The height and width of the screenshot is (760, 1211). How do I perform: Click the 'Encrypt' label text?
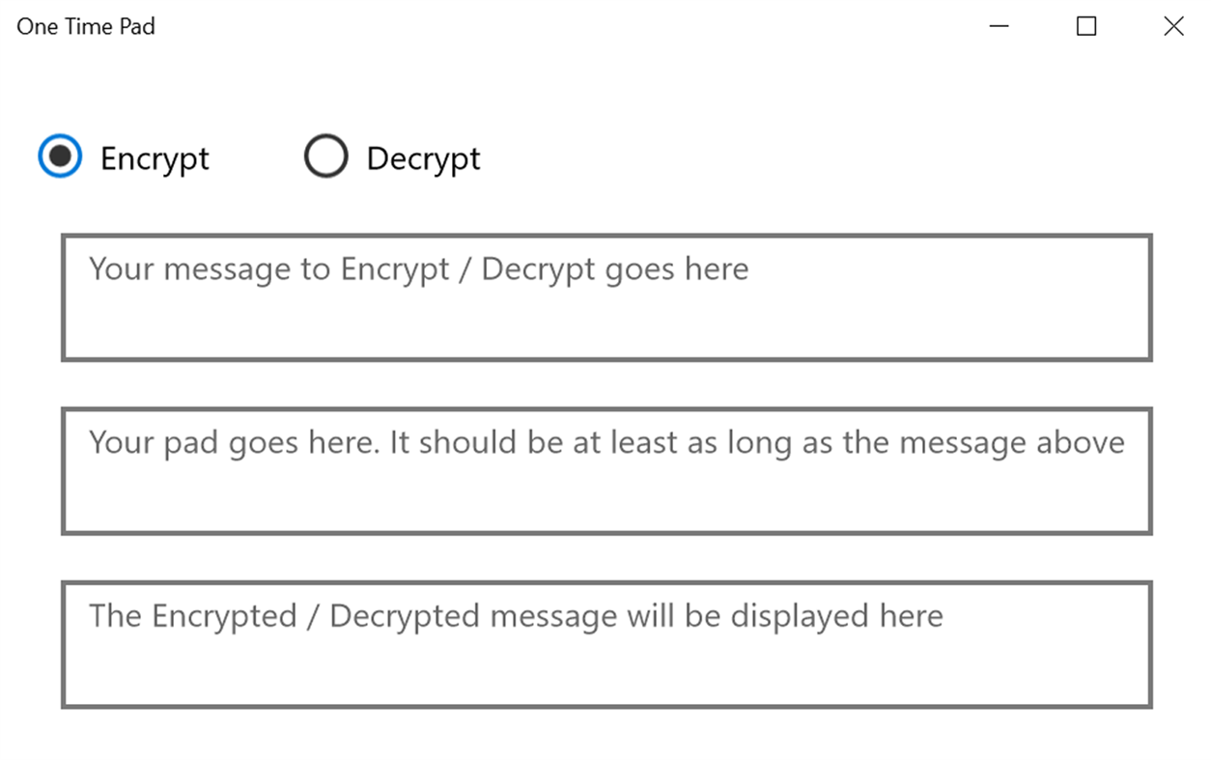155,158
